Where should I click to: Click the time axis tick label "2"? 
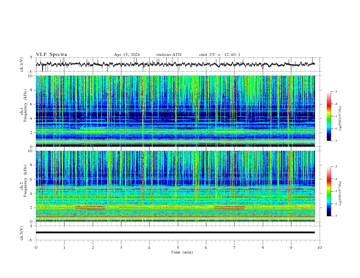[93, 248]
